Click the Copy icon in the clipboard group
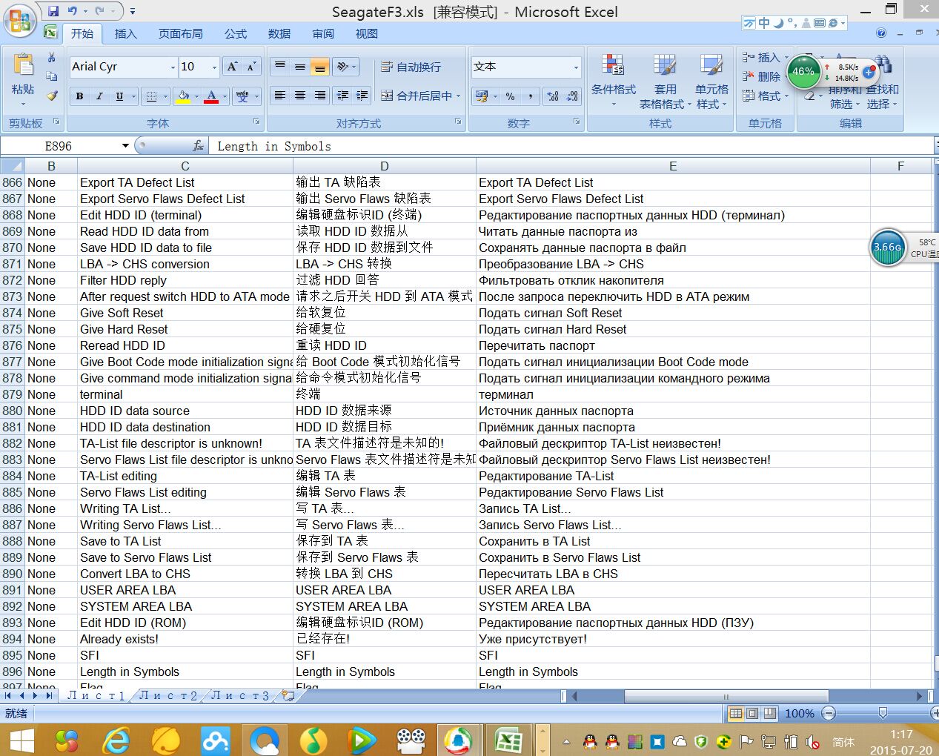Screen dimensions: 939x756 [52, 76]
